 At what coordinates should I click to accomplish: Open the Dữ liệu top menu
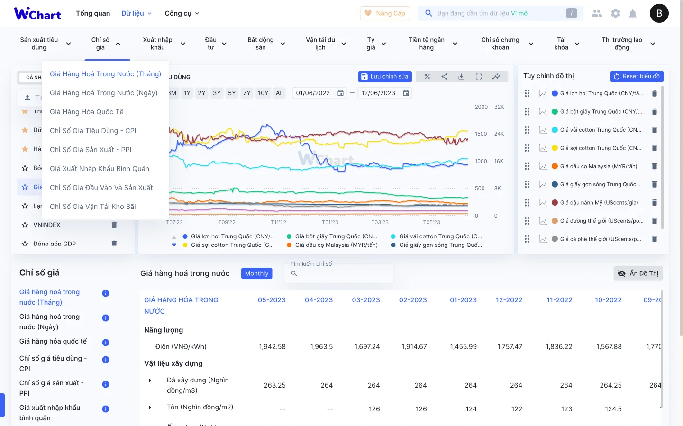[137, 13]
